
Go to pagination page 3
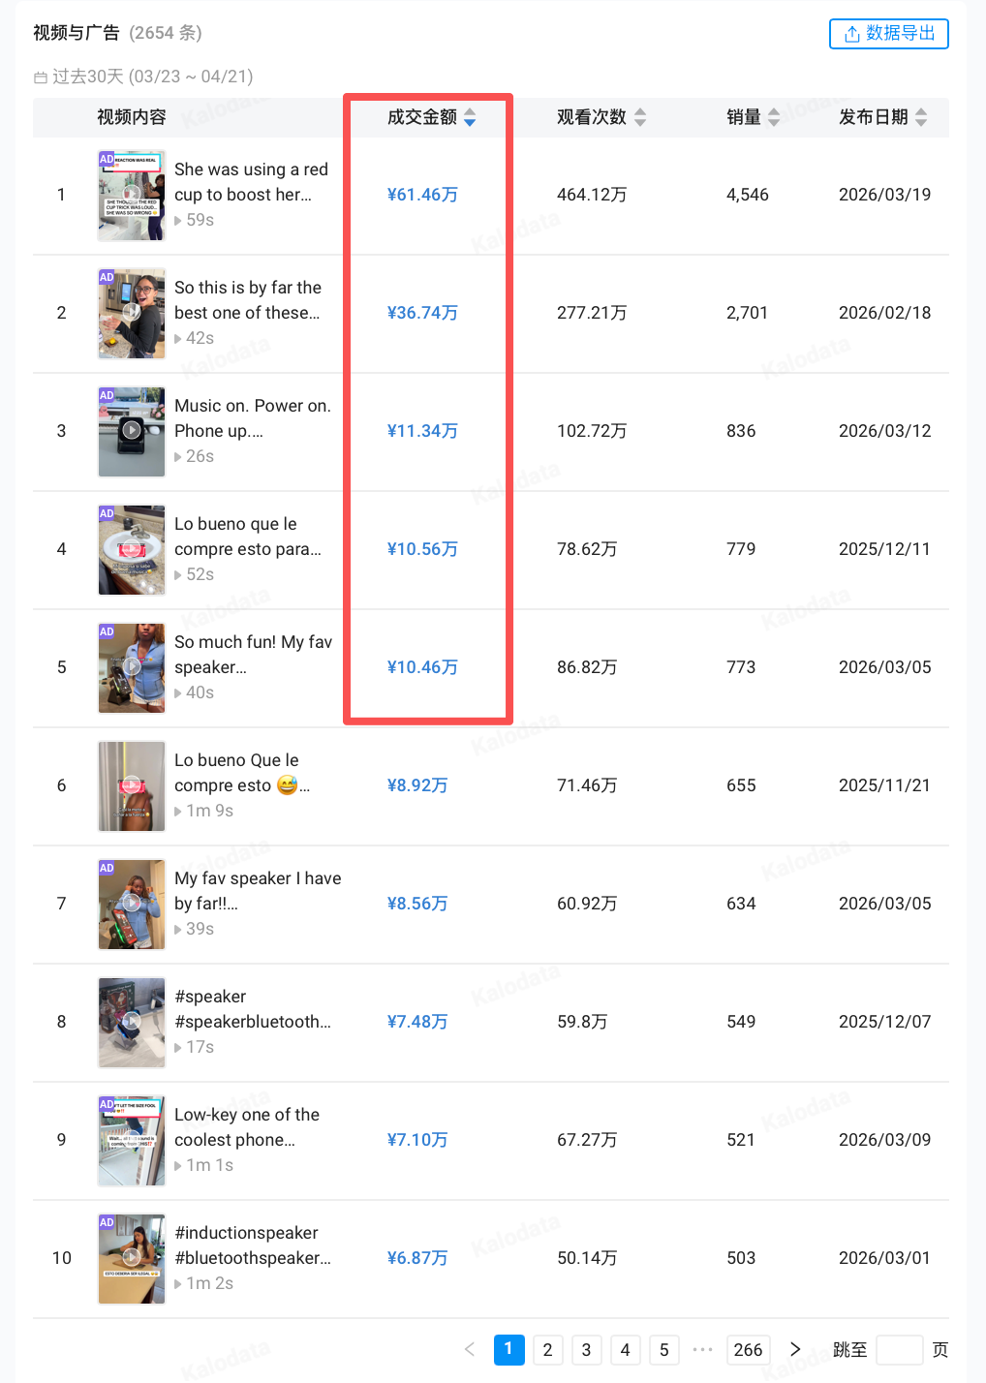tap(586, 1350)
